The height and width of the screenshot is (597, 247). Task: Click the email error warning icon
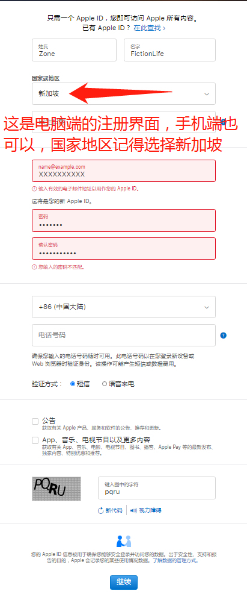(x=34, y=189)
